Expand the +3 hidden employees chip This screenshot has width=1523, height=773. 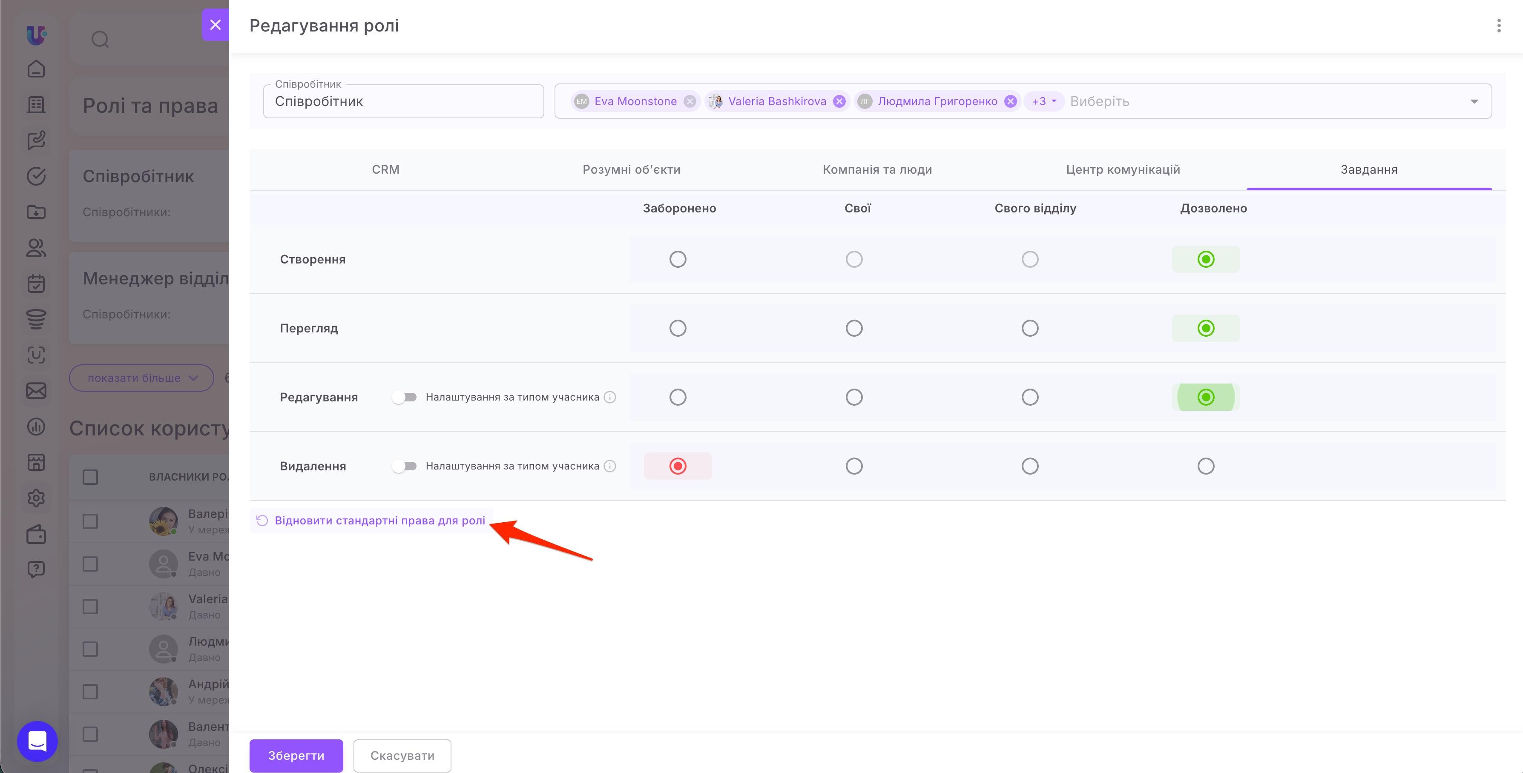(x=1043, y=101)
